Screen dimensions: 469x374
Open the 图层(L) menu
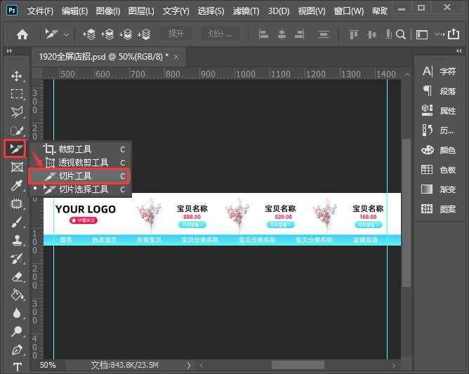144,11
